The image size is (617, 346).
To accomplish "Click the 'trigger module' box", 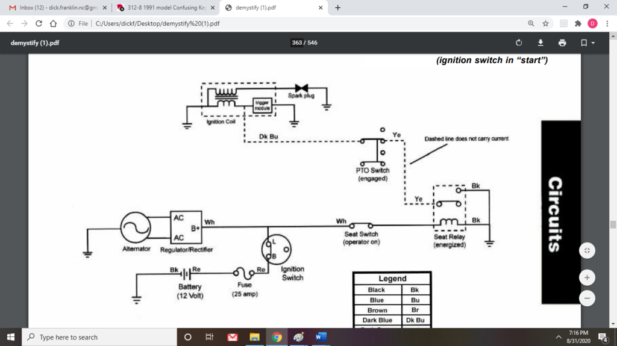I will tap(262, 105).
